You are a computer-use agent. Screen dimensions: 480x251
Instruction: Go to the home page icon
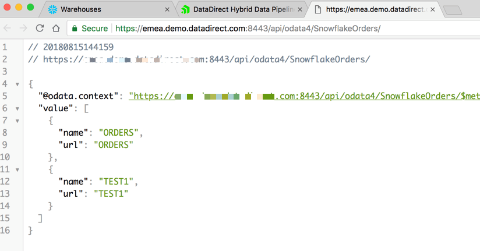click(x=56, y=28)
